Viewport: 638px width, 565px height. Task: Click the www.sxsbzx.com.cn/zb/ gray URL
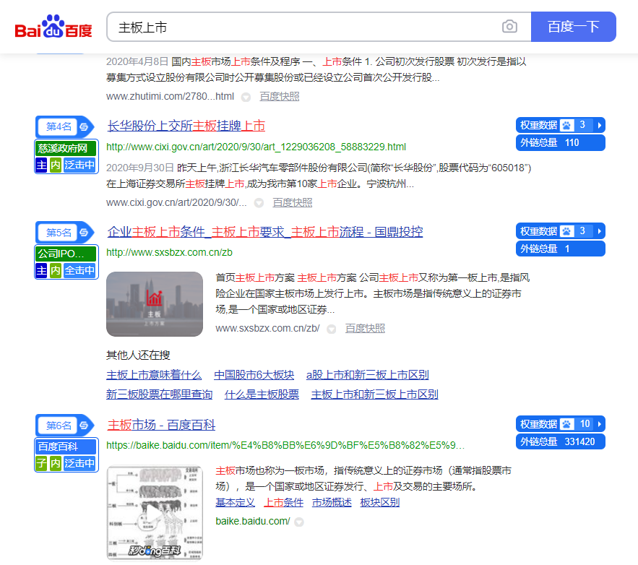click(x=268, y=328)
